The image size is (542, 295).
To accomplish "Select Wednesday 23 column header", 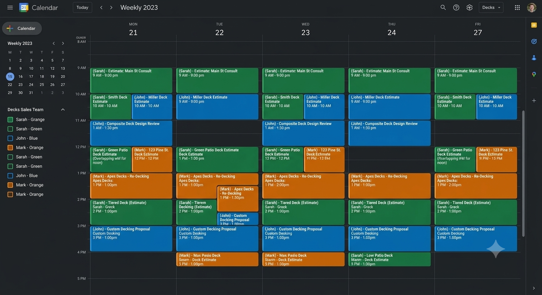I will point(306,30).
